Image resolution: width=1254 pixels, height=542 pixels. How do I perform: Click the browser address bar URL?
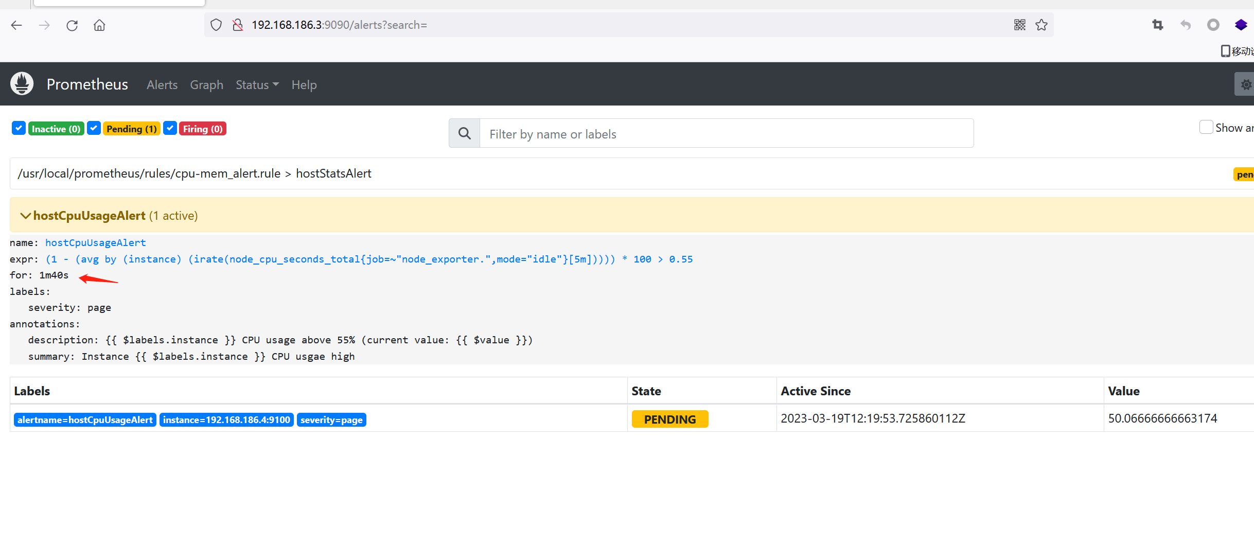[339, 25]
